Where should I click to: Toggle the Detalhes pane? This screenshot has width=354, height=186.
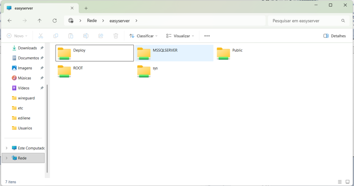click(334, 36)
